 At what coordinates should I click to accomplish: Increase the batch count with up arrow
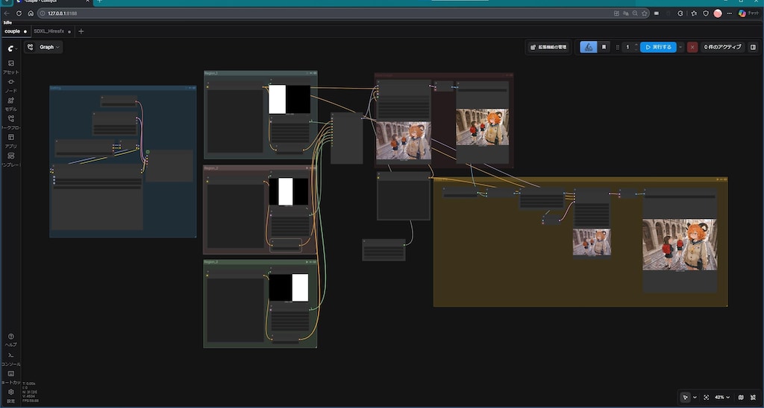636,45
